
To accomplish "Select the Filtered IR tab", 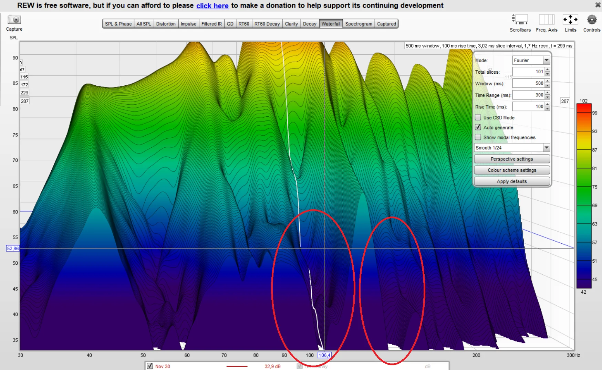I will pyautogui.click(x=211, y=24).
